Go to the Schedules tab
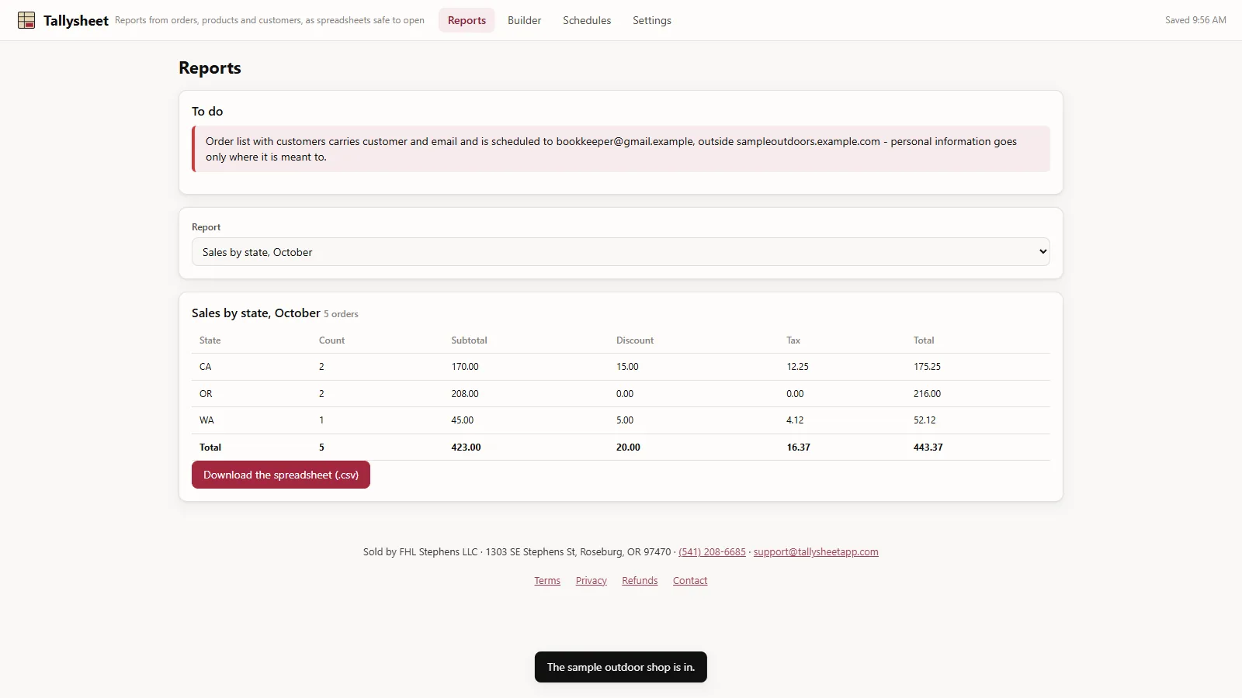The width and height of the screenshot is (1242, 698). tap(587, 20)
